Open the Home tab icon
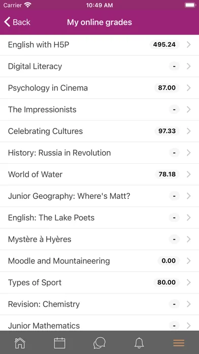 coord(20,343)
